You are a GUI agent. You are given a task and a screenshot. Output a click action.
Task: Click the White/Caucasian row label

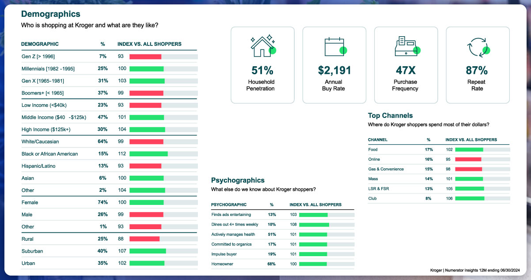(x=40, y=142)
